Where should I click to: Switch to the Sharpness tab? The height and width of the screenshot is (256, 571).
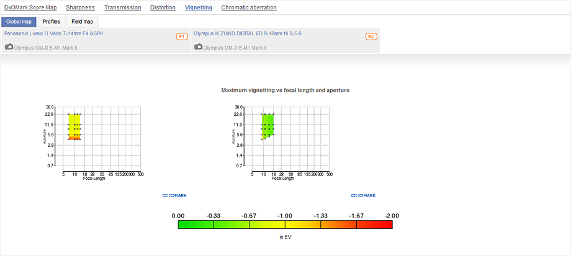pos(81,7)
